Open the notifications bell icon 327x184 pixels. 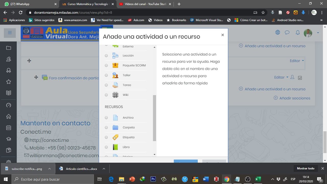click(x=298, y=33)
